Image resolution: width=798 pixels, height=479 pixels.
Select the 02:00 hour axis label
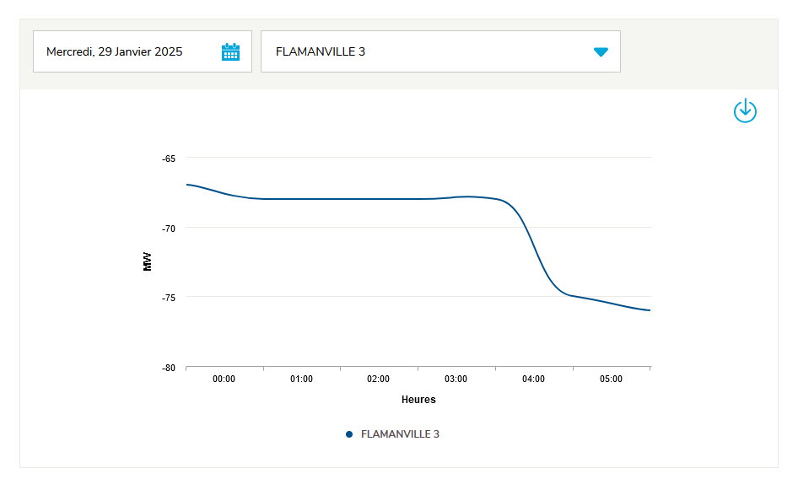click(x=379, y=379)
